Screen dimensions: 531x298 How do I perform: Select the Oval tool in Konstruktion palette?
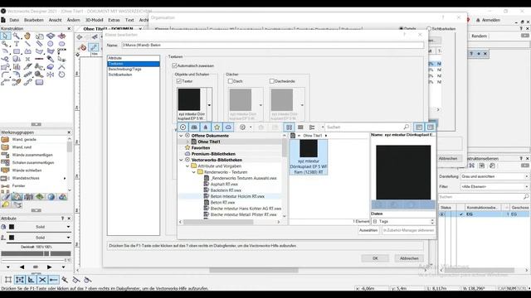[61, 44]
